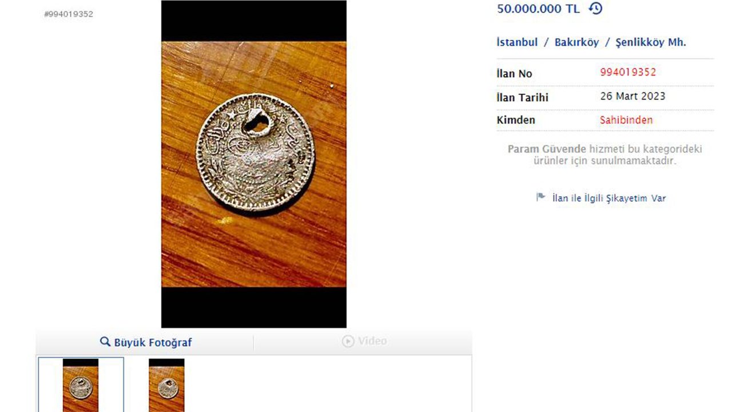The width and height of the screenshot is (732, 412).
Task: Open the İstanbul location link
Action: point(517,42)
